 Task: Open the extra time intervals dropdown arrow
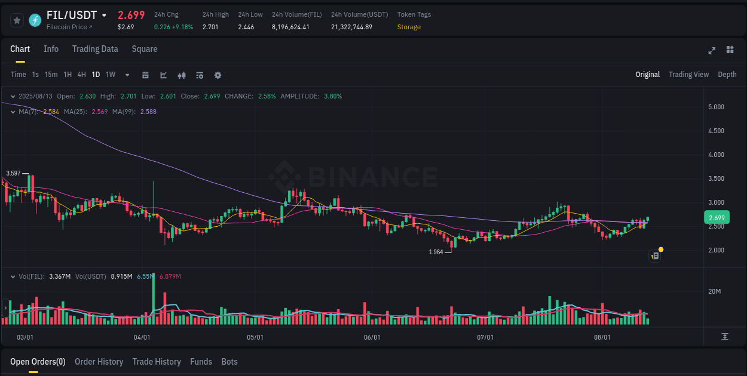pyautogui.click(x=127, y=75)
